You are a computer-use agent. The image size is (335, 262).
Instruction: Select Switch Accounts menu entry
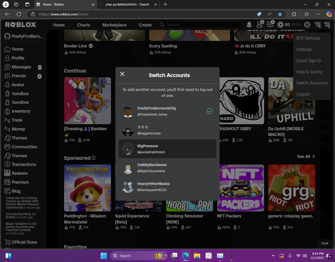tap(312, 83)
